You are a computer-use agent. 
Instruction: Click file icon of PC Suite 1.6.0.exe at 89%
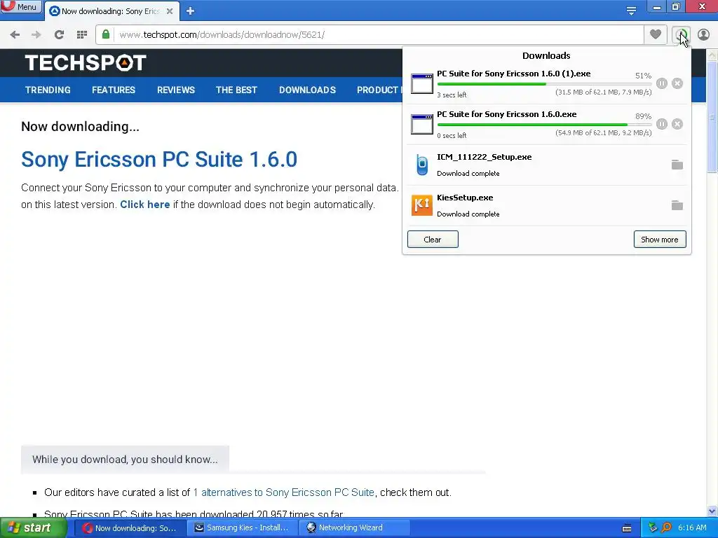(421, 125)
